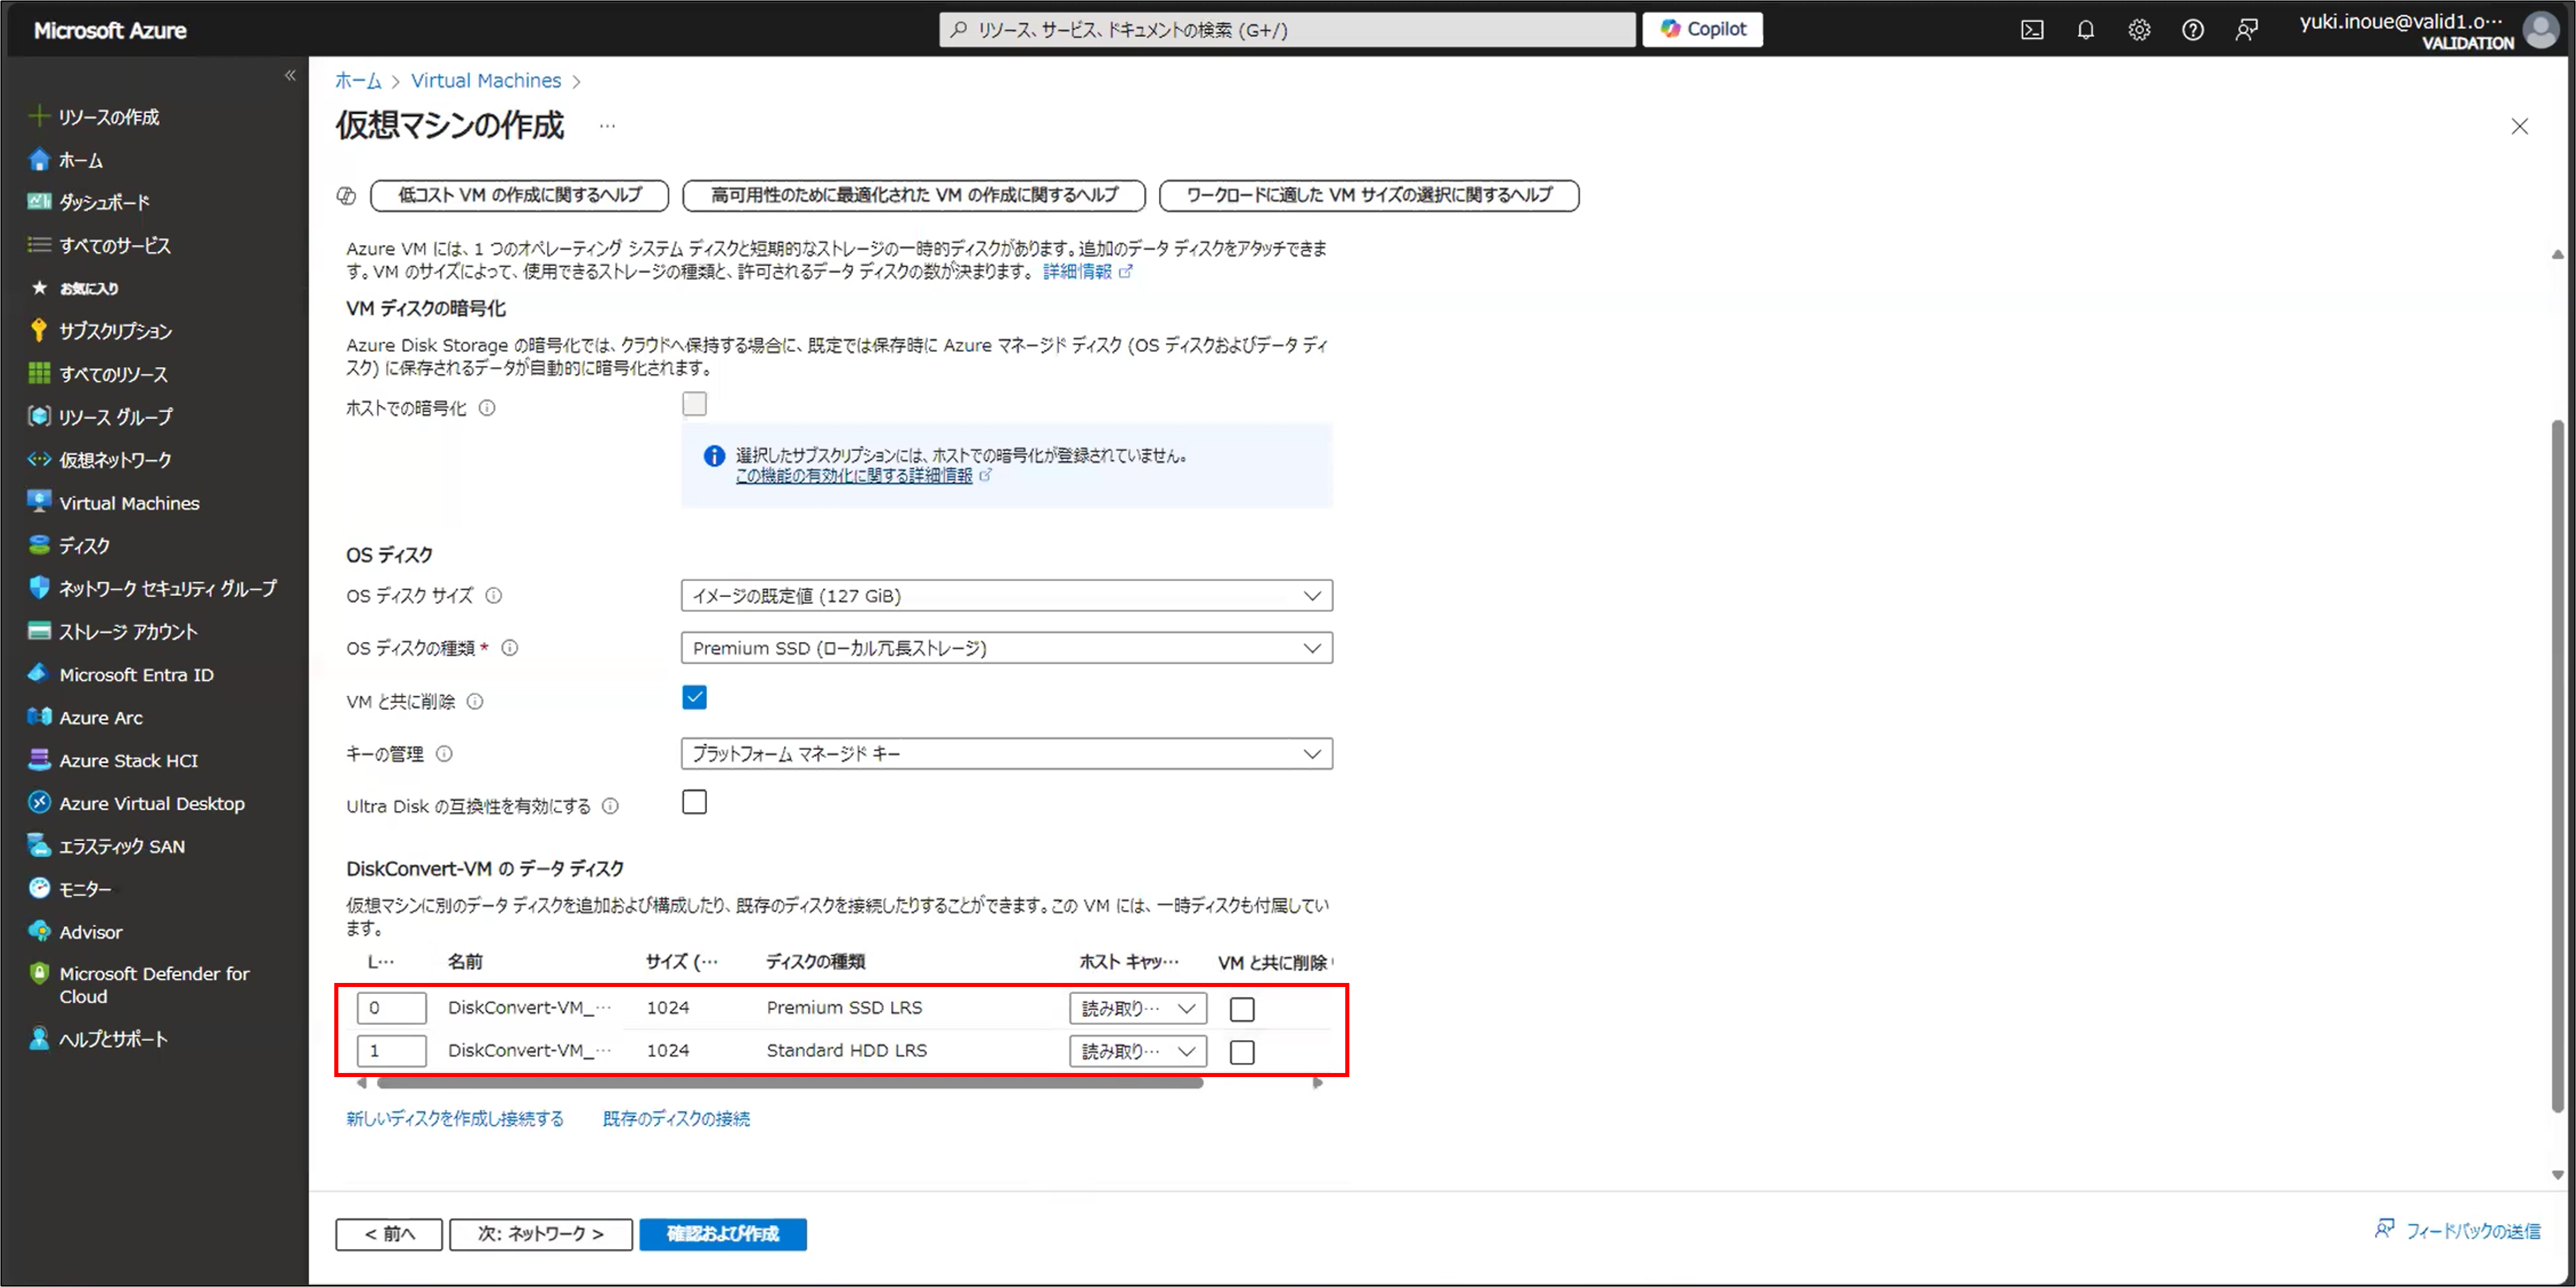This screenshot has width=2576, height=1287.
Task: Click 新しいディスクを作成し接続する link
Action: pos(455,1118)
